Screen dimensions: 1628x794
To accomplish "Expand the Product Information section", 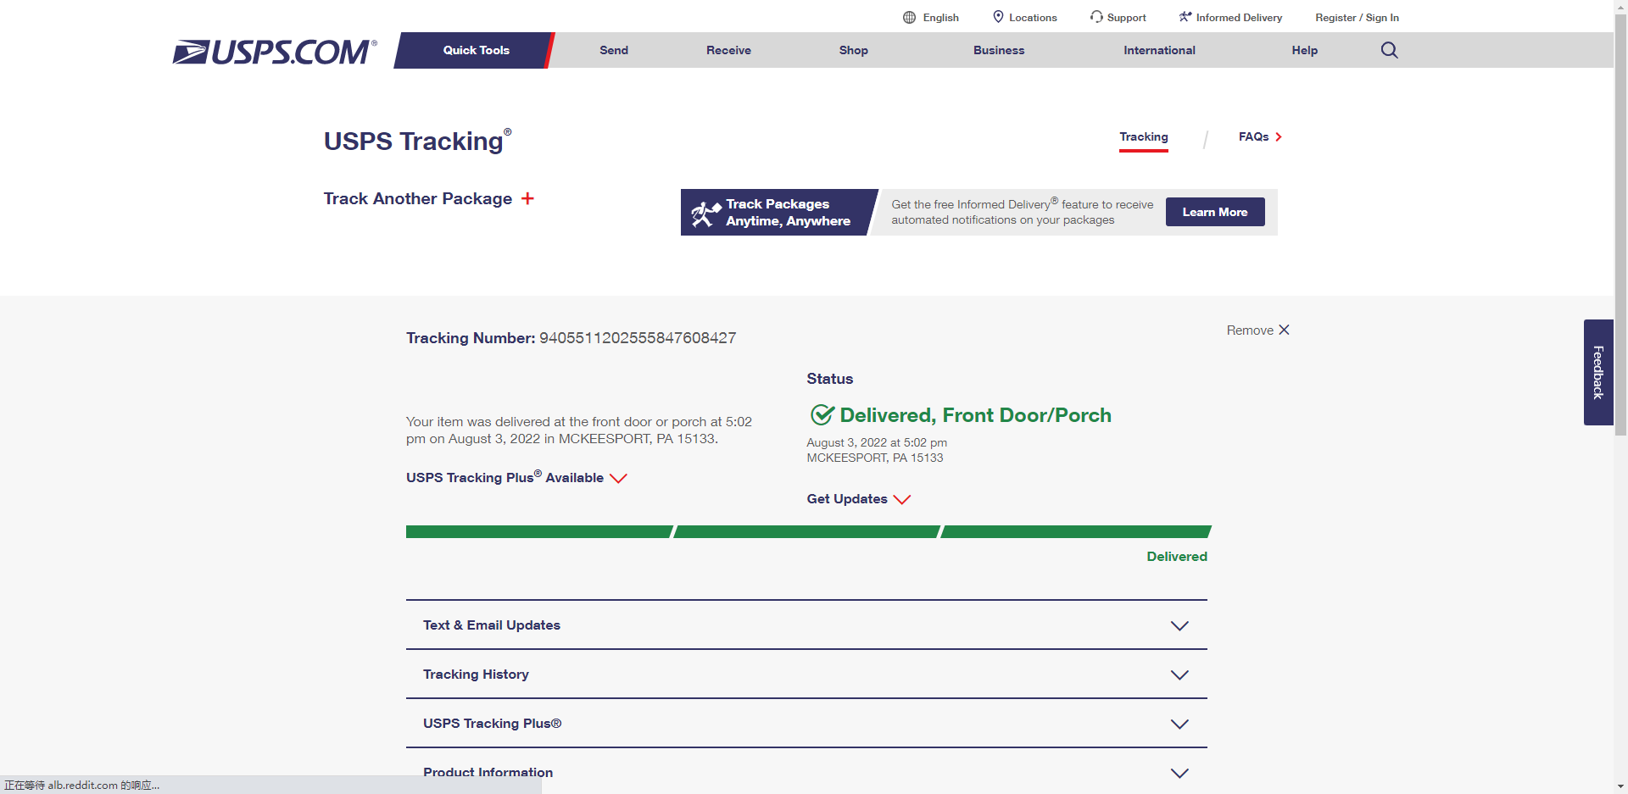I will 1179,773.
